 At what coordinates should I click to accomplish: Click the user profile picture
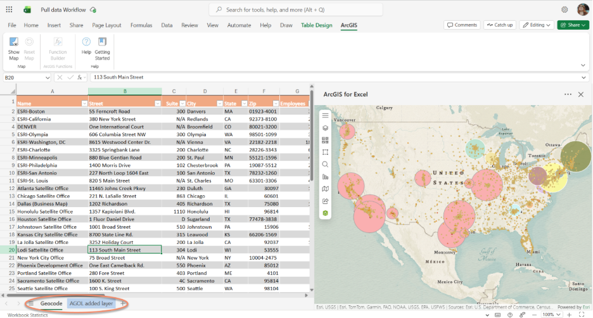click(x=583, y=10)
